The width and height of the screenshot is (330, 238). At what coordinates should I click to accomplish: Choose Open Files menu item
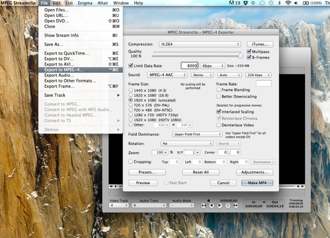pyautogui.click(x=81, y=10)
